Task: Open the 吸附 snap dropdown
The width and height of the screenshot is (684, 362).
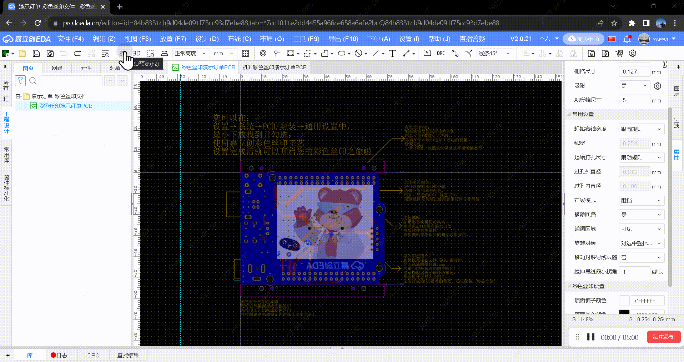Action: [634, 86]
